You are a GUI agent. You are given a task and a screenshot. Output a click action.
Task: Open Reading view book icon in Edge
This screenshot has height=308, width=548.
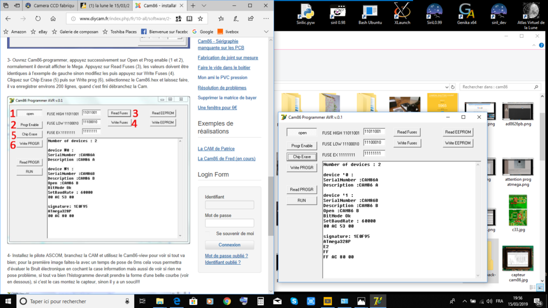point(189,19)
